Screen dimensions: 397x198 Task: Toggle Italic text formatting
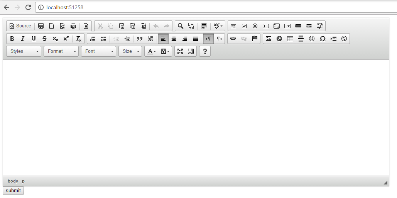pos(23,39)
